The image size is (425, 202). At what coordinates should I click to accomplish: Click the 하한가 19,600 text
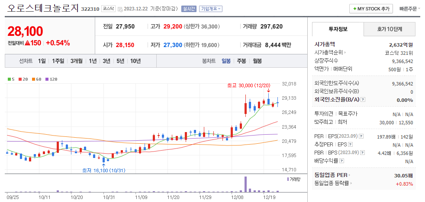202,45
